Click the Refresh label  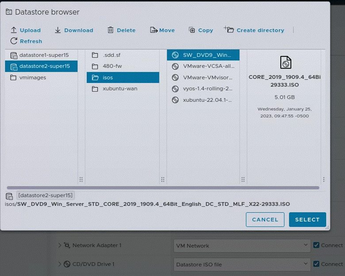31,42
